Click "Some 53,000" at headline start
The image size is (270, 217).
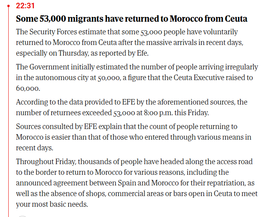[x=41, y=19]
